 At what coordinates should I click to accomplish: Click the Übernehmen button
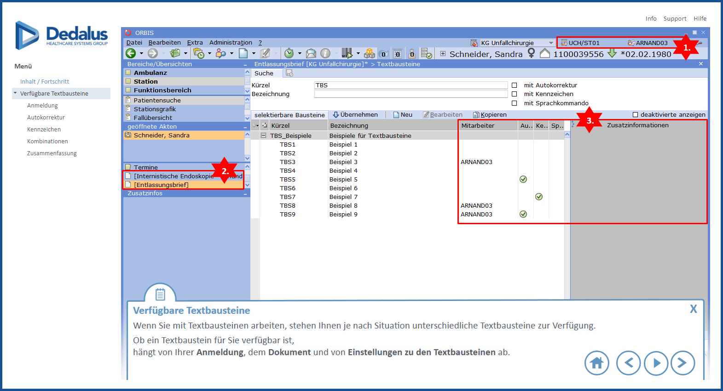(355, 115)
